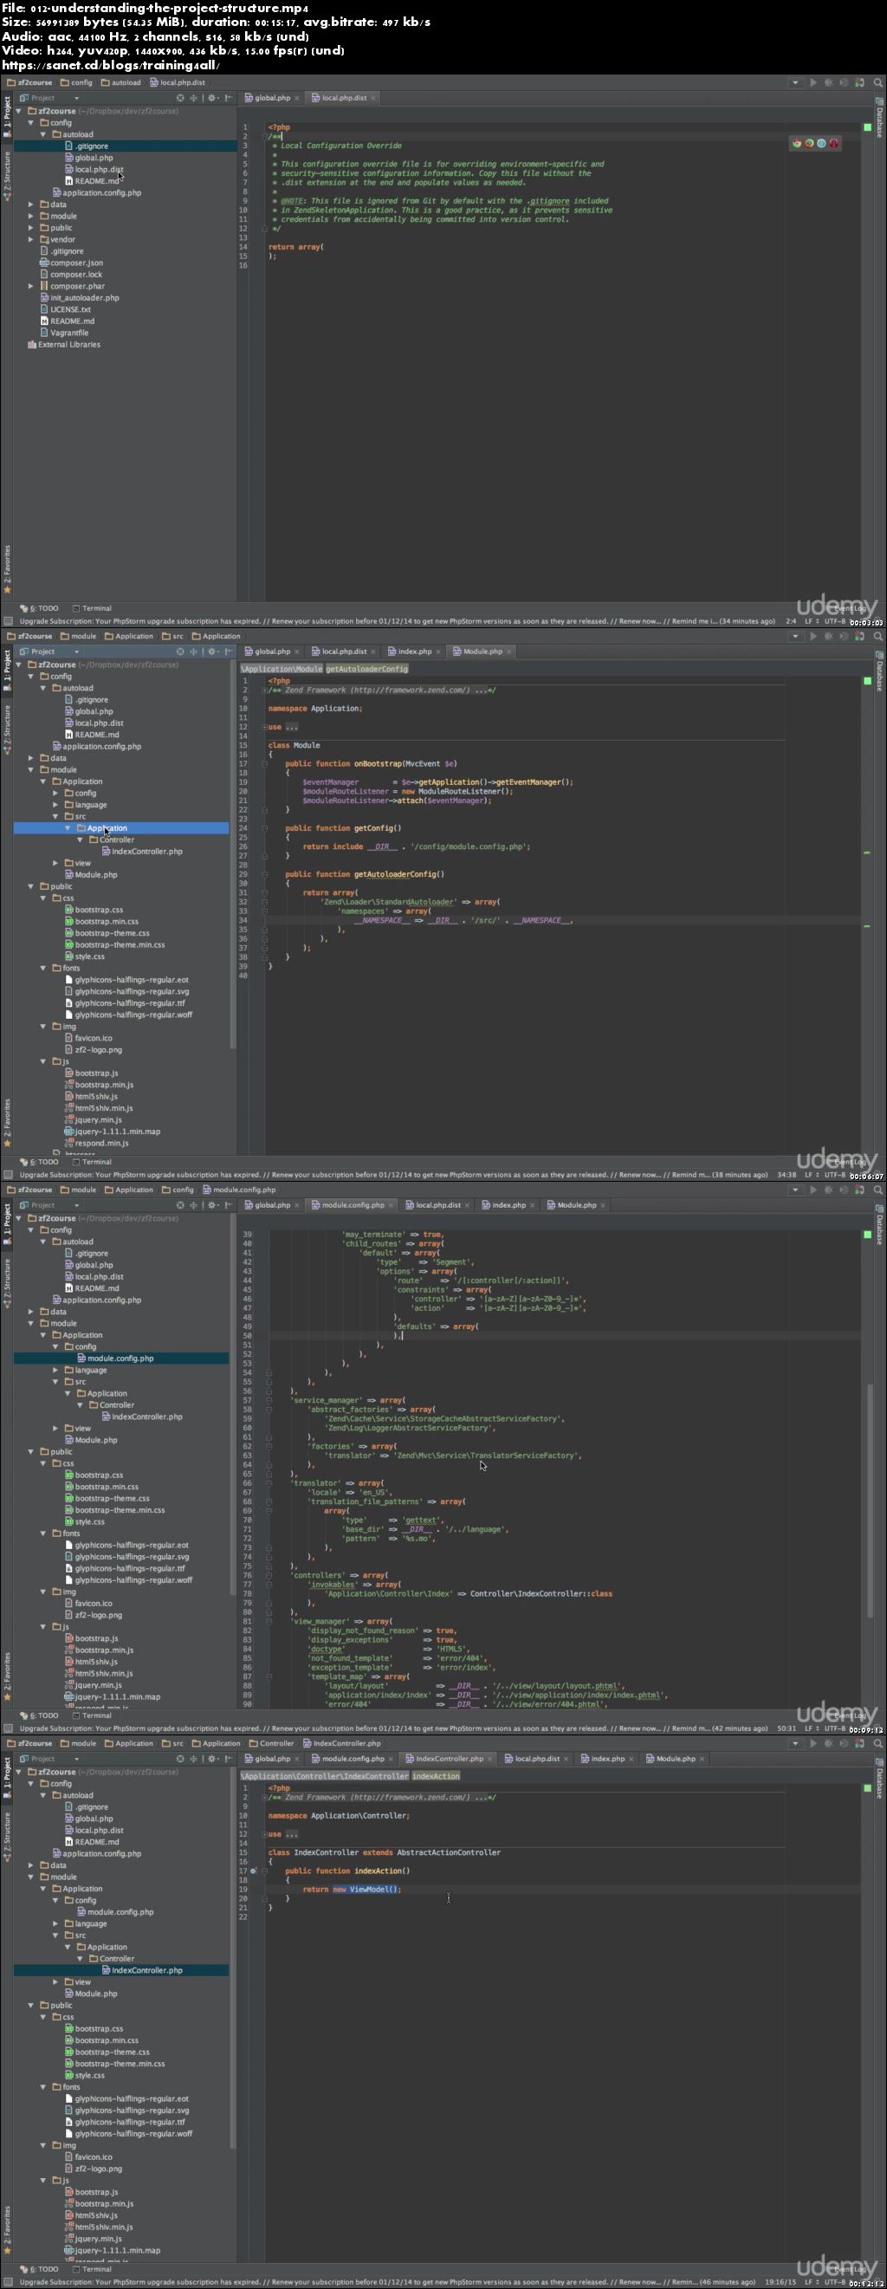Toggle 6: TODO tool window in IndexController.php frame
The height and width of the screenshot is (2289, 887).
click(x=39, y=2268)
